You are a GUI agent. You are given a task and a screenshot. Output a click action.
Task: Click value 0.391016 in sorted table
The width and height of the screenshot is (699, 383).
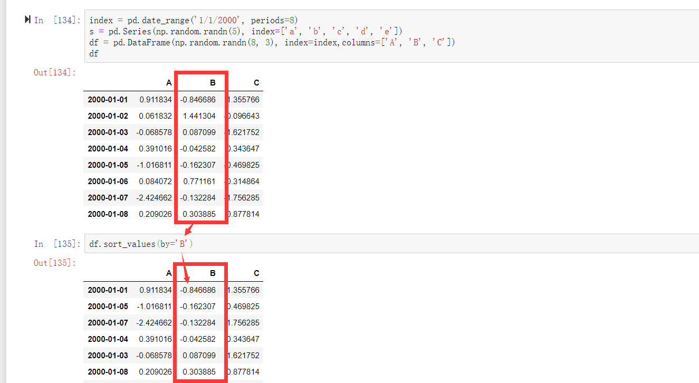click(x=156, y=339)
